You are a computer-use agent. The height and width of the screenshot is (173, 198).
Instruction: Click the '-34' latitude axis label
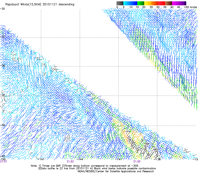tap(2, 65)
